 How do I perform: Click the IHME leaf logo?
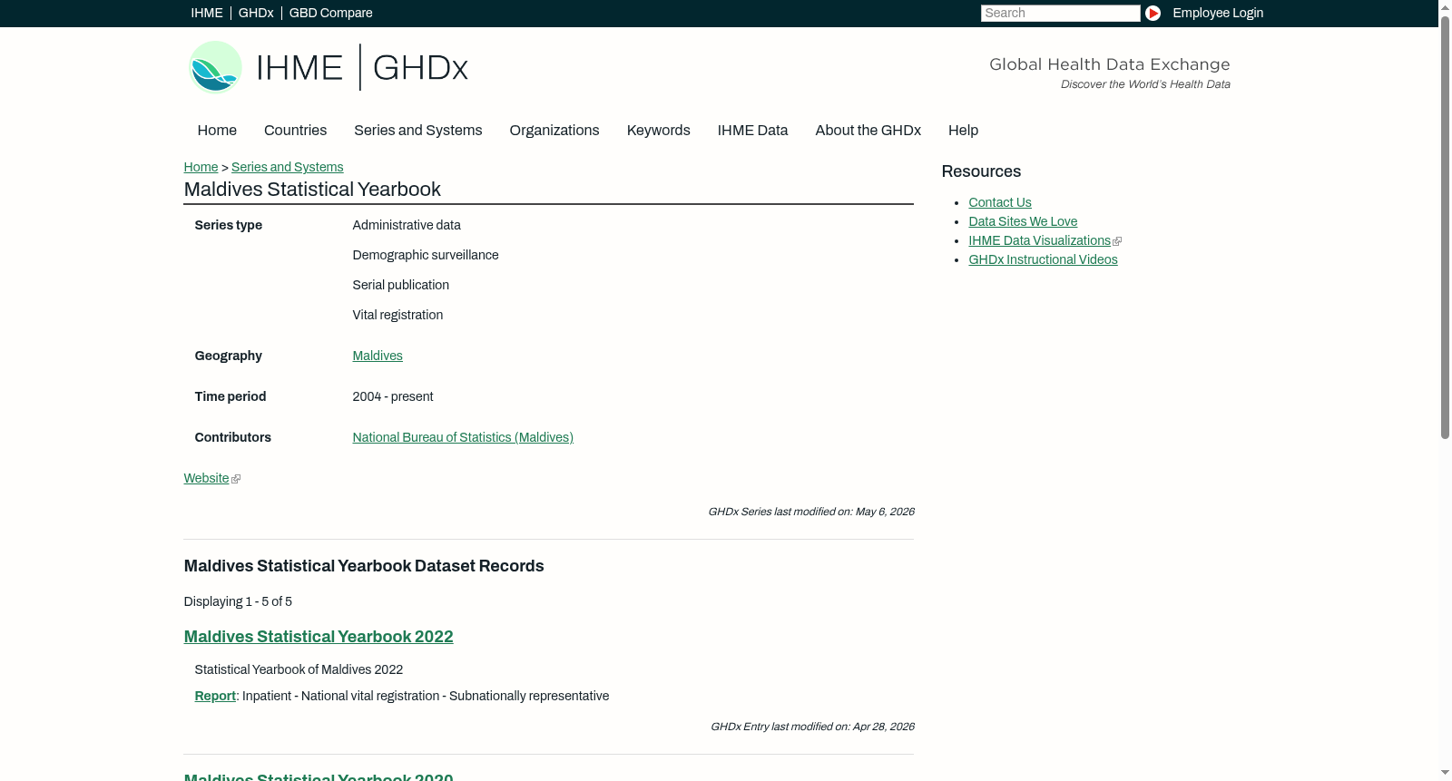point(215,67)
